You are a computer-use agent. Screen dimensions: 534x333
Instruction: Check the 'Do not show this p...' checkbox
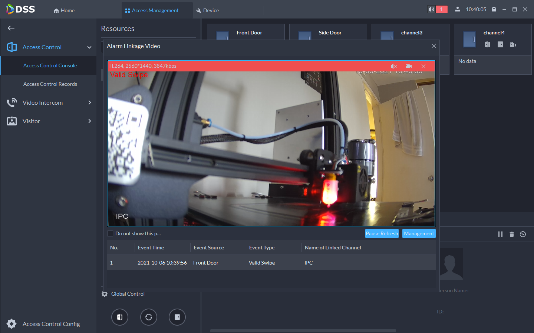[x=110, y=233]
